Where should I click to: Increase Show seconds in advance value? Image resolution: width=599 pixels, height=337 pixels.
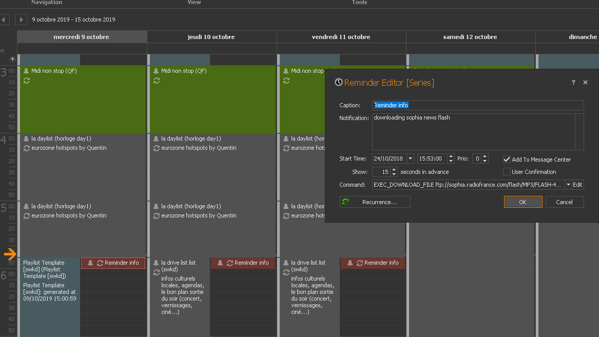click(394, 169)
